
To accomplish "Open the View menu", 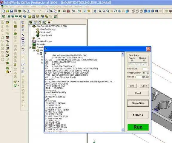I will point(18,7).
